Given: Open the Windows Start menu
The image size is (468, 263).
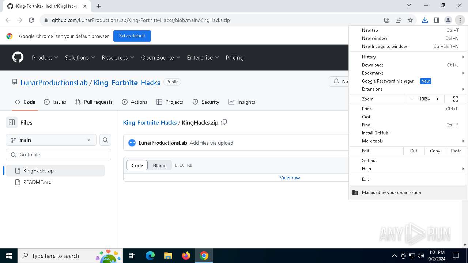Looking at the screenshot, I should pyautogui.click(x=9, y=256).
